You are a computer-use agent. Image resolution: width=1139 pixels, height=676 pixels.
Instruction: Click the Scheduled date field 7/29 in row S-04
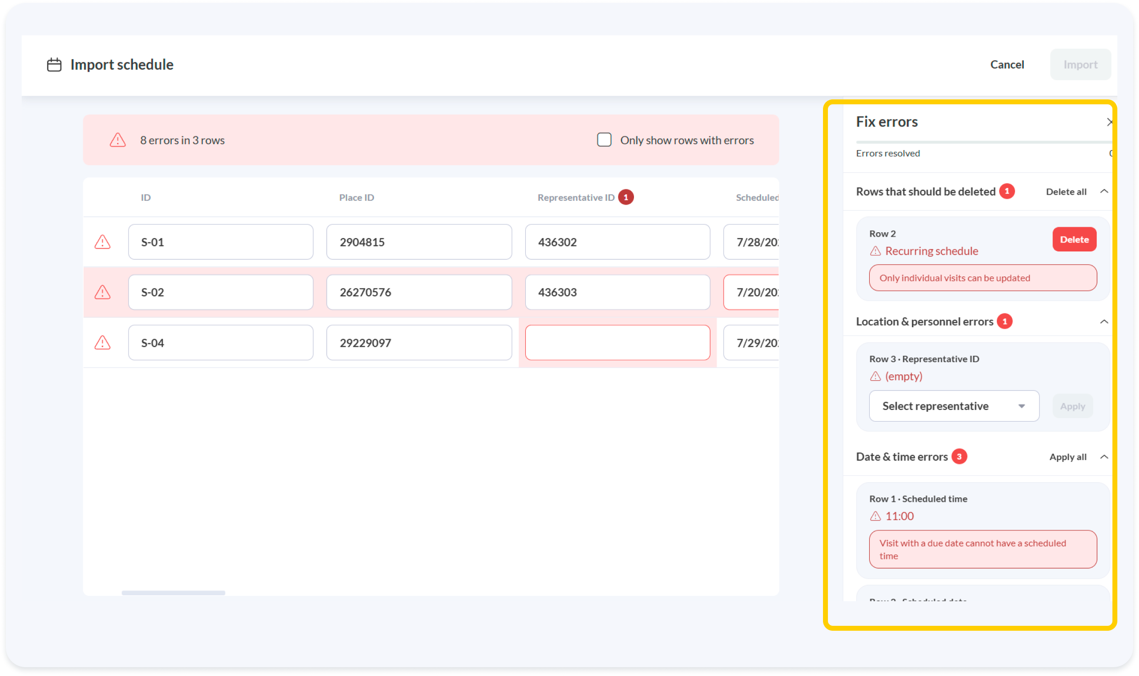coord(751,342)
